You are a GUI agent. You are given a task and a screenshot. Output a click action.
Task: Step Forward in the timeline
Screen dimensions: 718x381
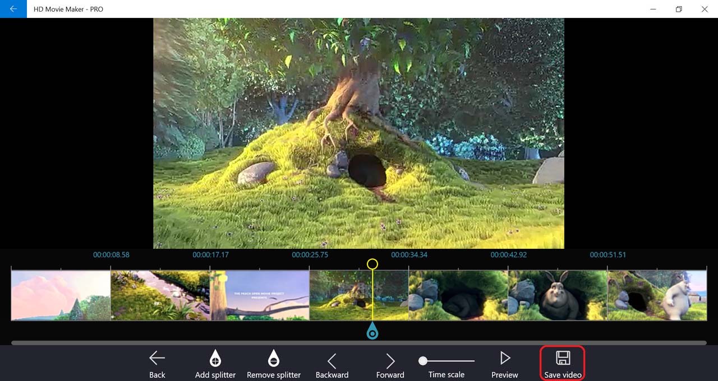(x=390, y=364)
